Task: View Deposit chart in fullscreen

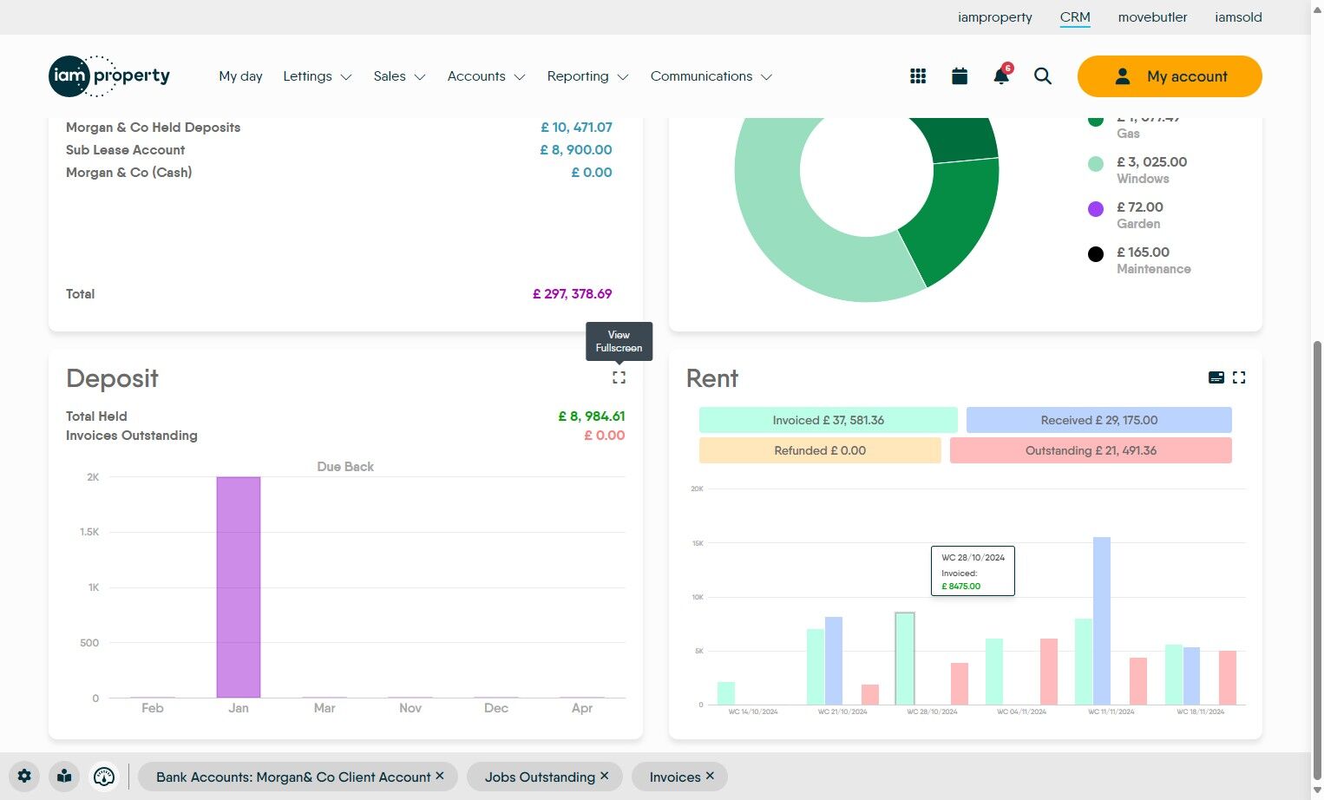Action: (x=619, y=377)
